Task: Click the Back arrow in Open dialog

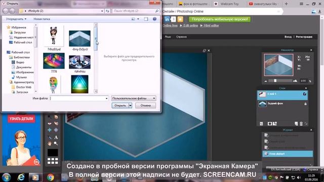Action: (6, 11)
